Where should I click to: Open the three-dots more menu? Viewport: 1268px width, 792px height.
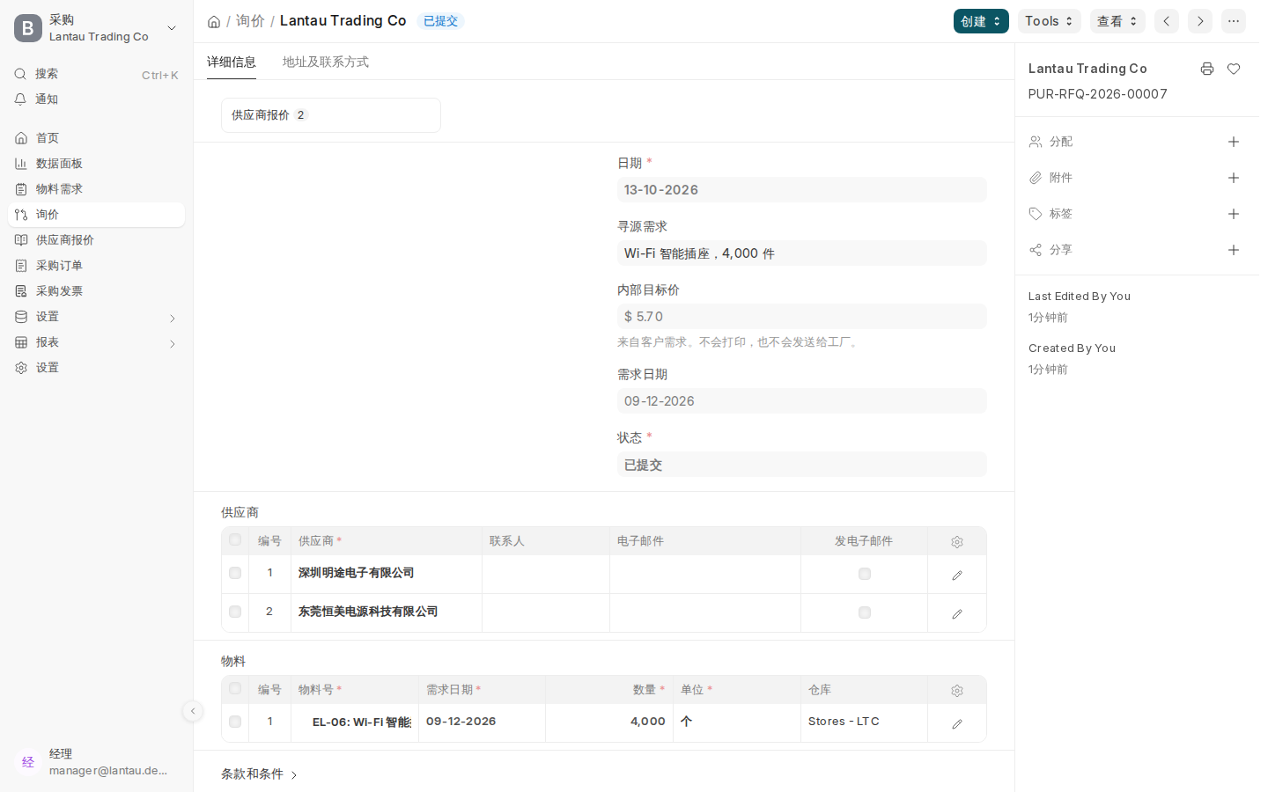tap(1234, 21)
